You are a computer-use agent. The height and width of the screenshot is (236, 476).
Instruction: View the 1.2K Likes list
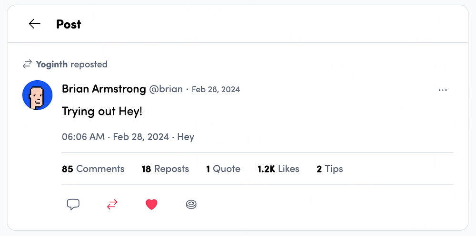click(278, 169)
